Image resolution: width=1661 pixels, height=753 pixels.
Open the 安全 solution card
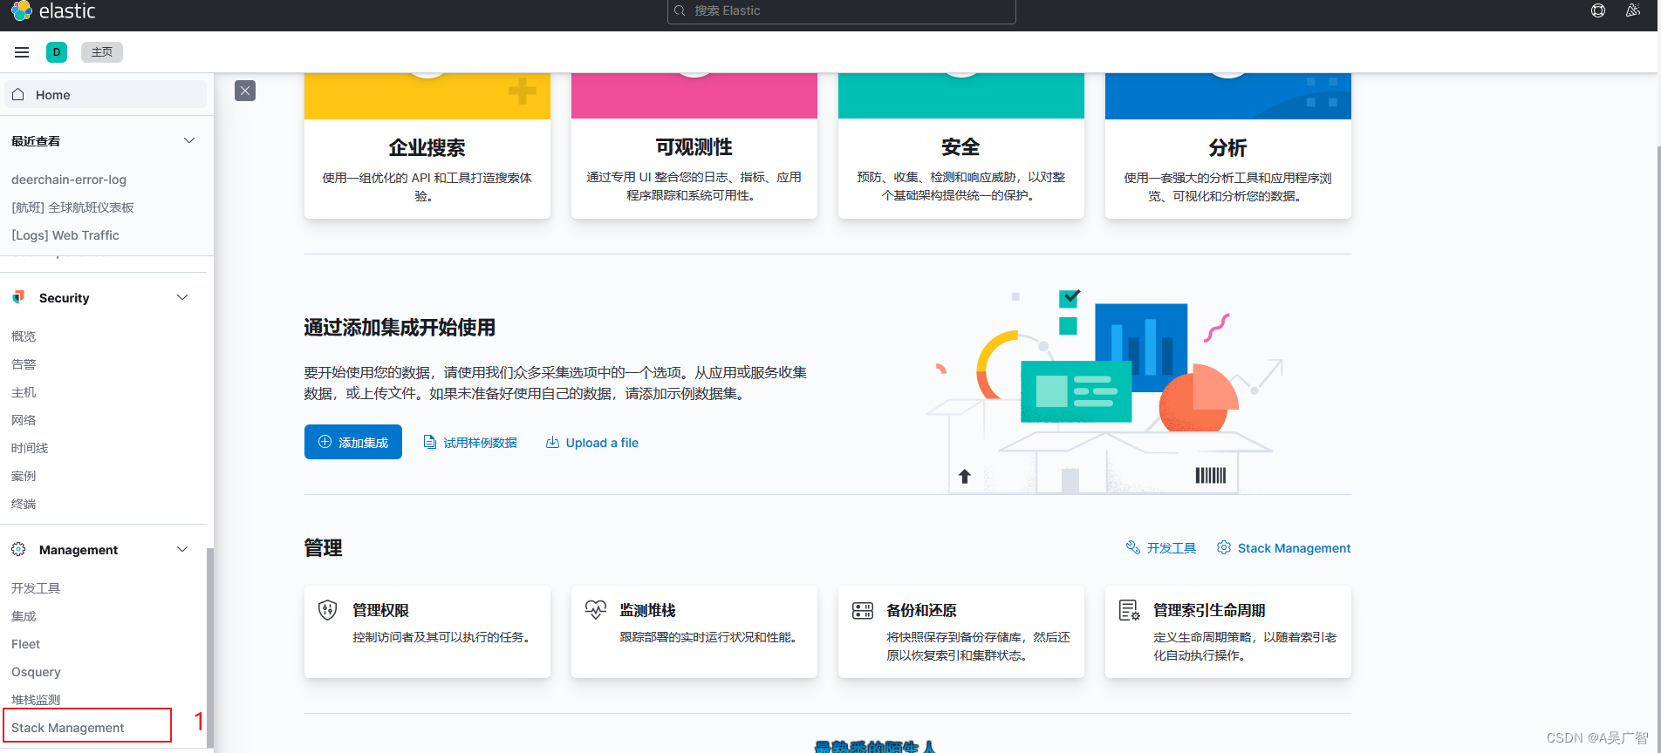[x=961, y=146]
